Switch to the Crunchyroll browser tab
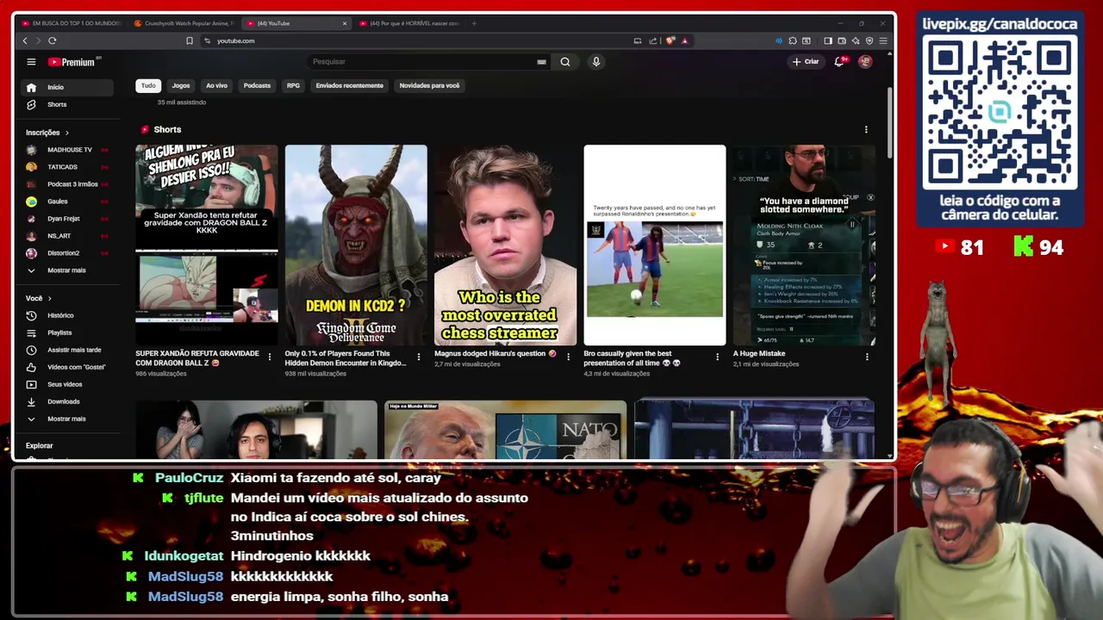The width and height of the screenshot is (1103, 620). click(183, 23)
